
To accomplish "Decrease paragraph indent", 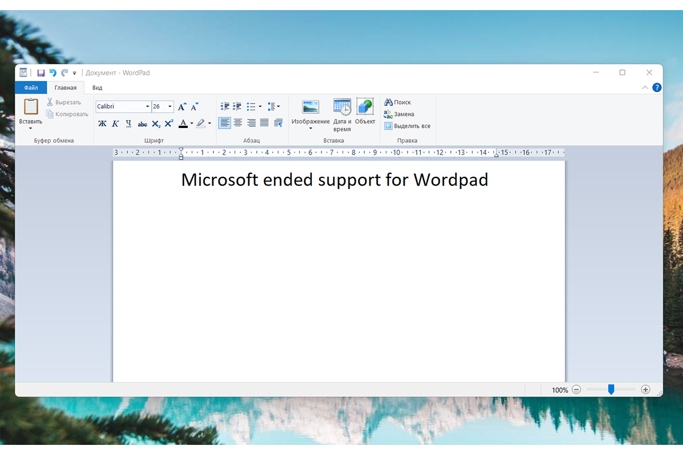I will click(225, 106).
